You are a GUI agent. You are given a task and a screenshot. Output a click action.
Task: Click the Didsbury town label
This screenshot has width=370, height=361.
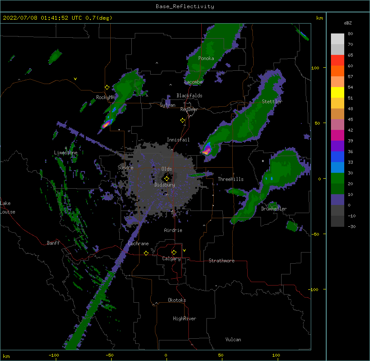pyautogui.click(x=164, y=185)
